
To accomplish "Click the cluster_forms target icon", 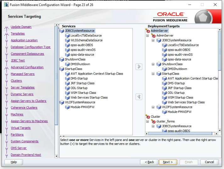I will tap(153, 121).
